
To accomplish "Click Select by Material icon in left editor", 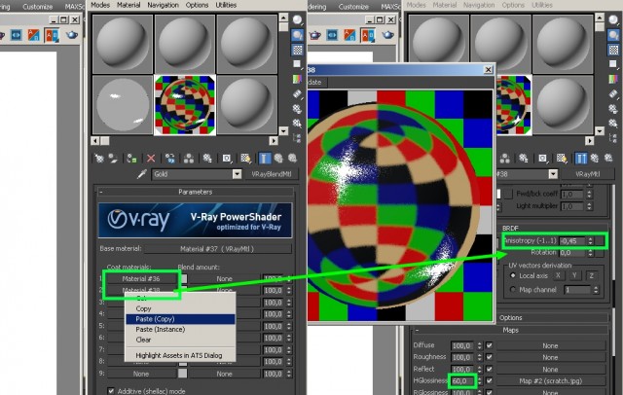I will (297, 123).
